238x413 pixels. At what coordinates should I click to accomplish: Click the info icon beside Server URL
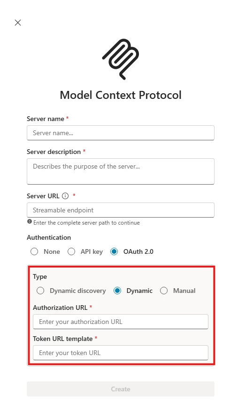65,196
